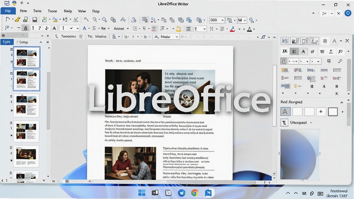The image size is (354, 199).
Task: Select the first page thumbnail in left panel
Action: (x=27, y=57)
